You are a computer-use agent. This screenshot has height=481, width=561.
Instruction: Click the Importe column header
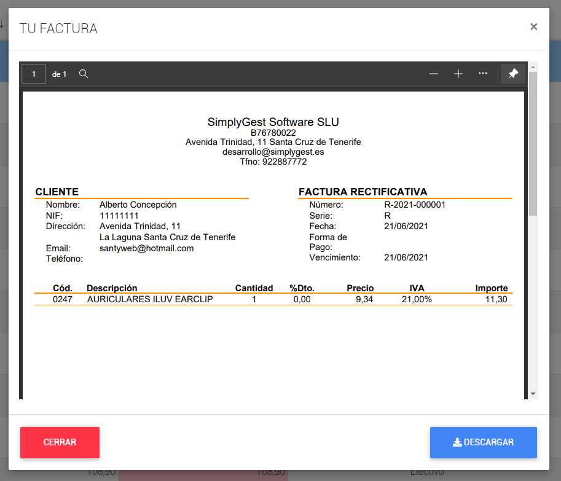pyautogui.click(x=491, y=288)
